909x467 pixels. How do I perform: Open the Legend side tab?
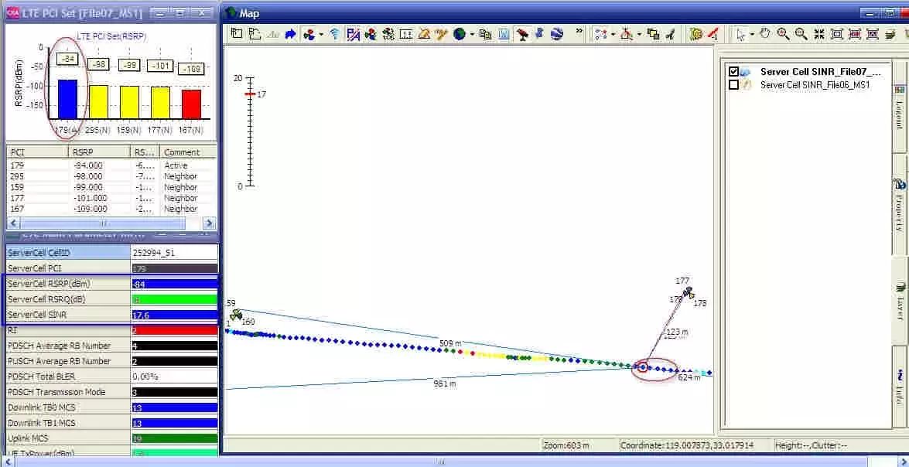(900, 107)
